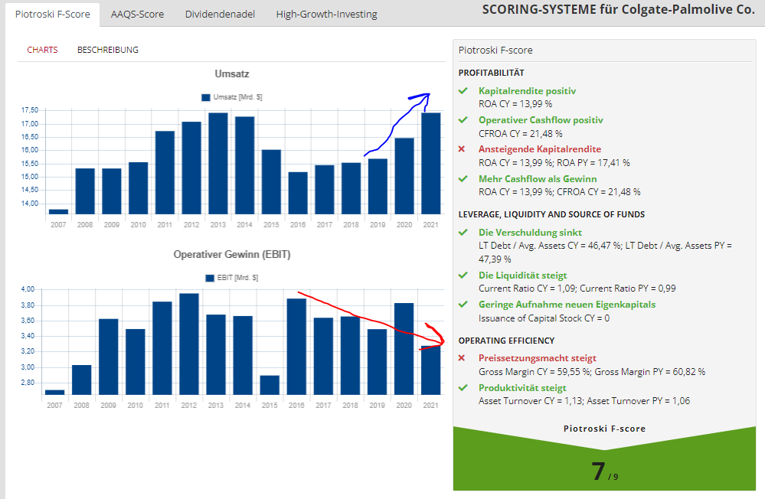Screen dimensions: 765x499
Task: Click the Operativer Cashflow positiv criterion
Action: tap(541, 120)
